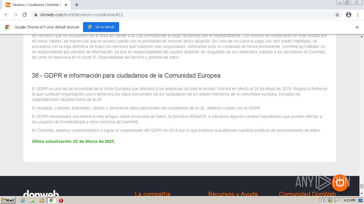Close the Términos y Condiciones tab
This screenshot has height=204, width=364.
(x=66, y=5)
